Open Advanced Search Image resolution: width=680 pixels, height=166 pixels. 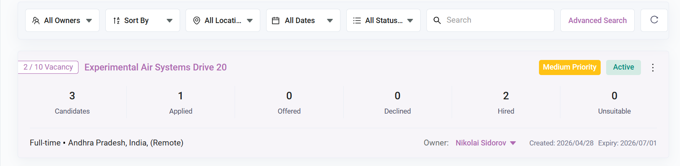click(x=597, y=20)
